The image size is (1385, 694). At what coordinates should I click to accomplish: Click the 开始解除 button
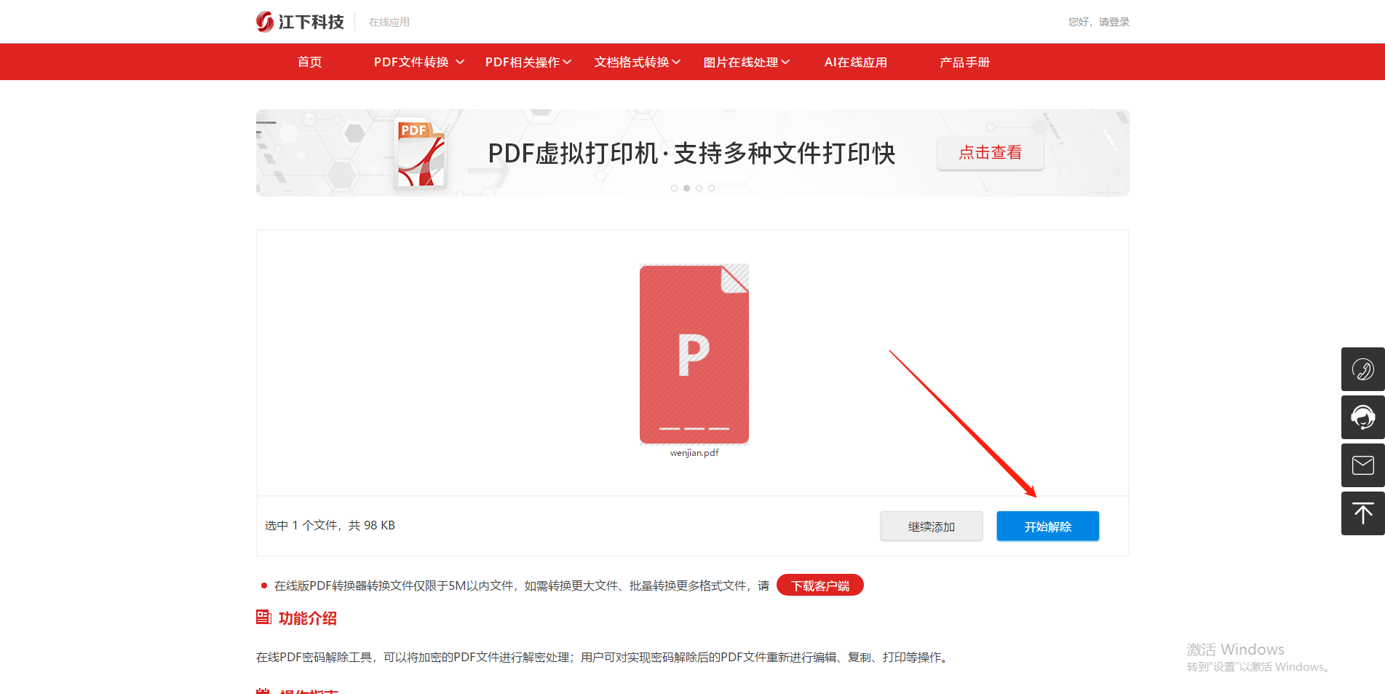point(1047,527)
